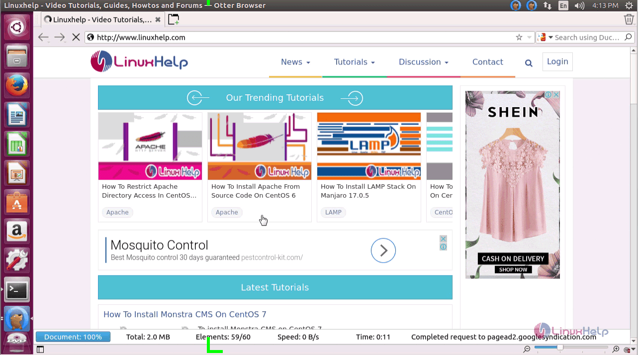Viewport: 638px width, 355px height.
Task: Expand the Discussion menu
Action: pos(424,62)
